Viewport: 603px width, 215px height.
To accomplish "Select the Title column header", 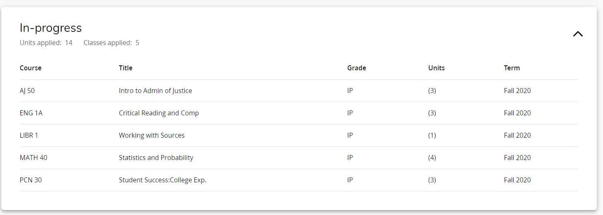I will [x=126, y=68].
